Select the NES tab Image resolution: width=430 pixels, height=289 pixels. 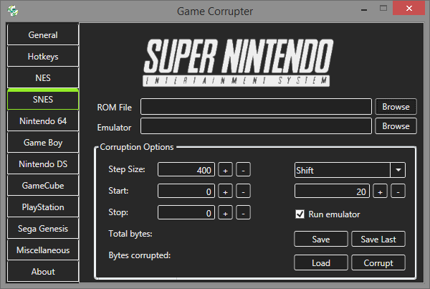(x=43, y=77)
